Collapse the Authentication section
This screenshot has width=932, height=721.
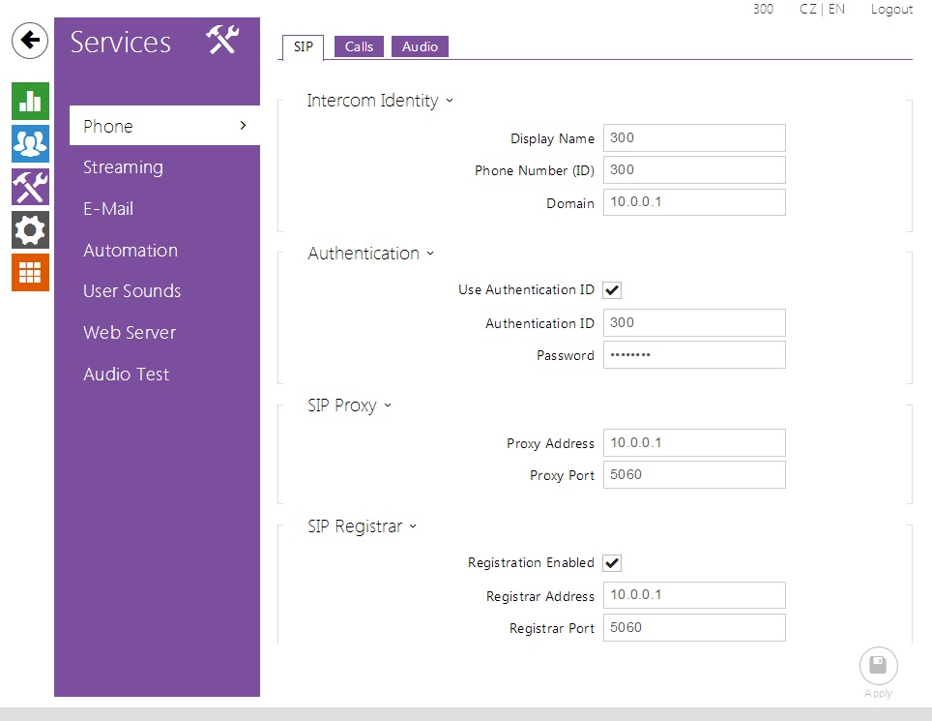click(x=371, y=254)
